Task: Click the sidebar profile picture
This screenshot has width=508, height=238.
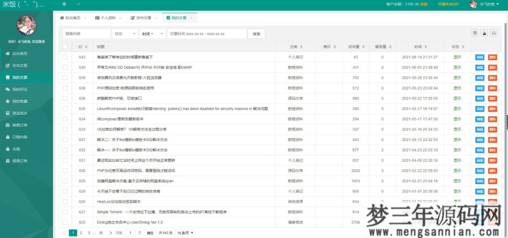Action: [x=27, y=26]
